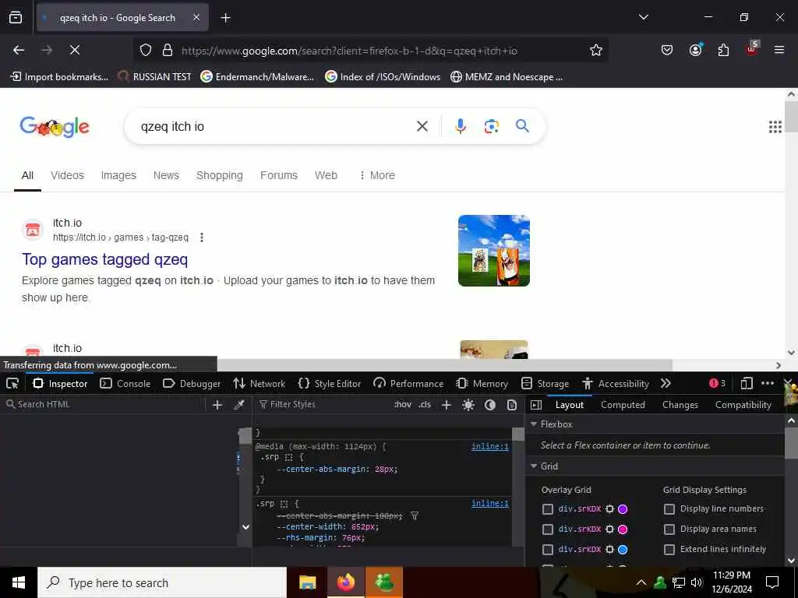Viewport: 798px width, 598px height.
Task: Collapse the three-pane inspector sidebar
Action: click(x=536, y=405)
